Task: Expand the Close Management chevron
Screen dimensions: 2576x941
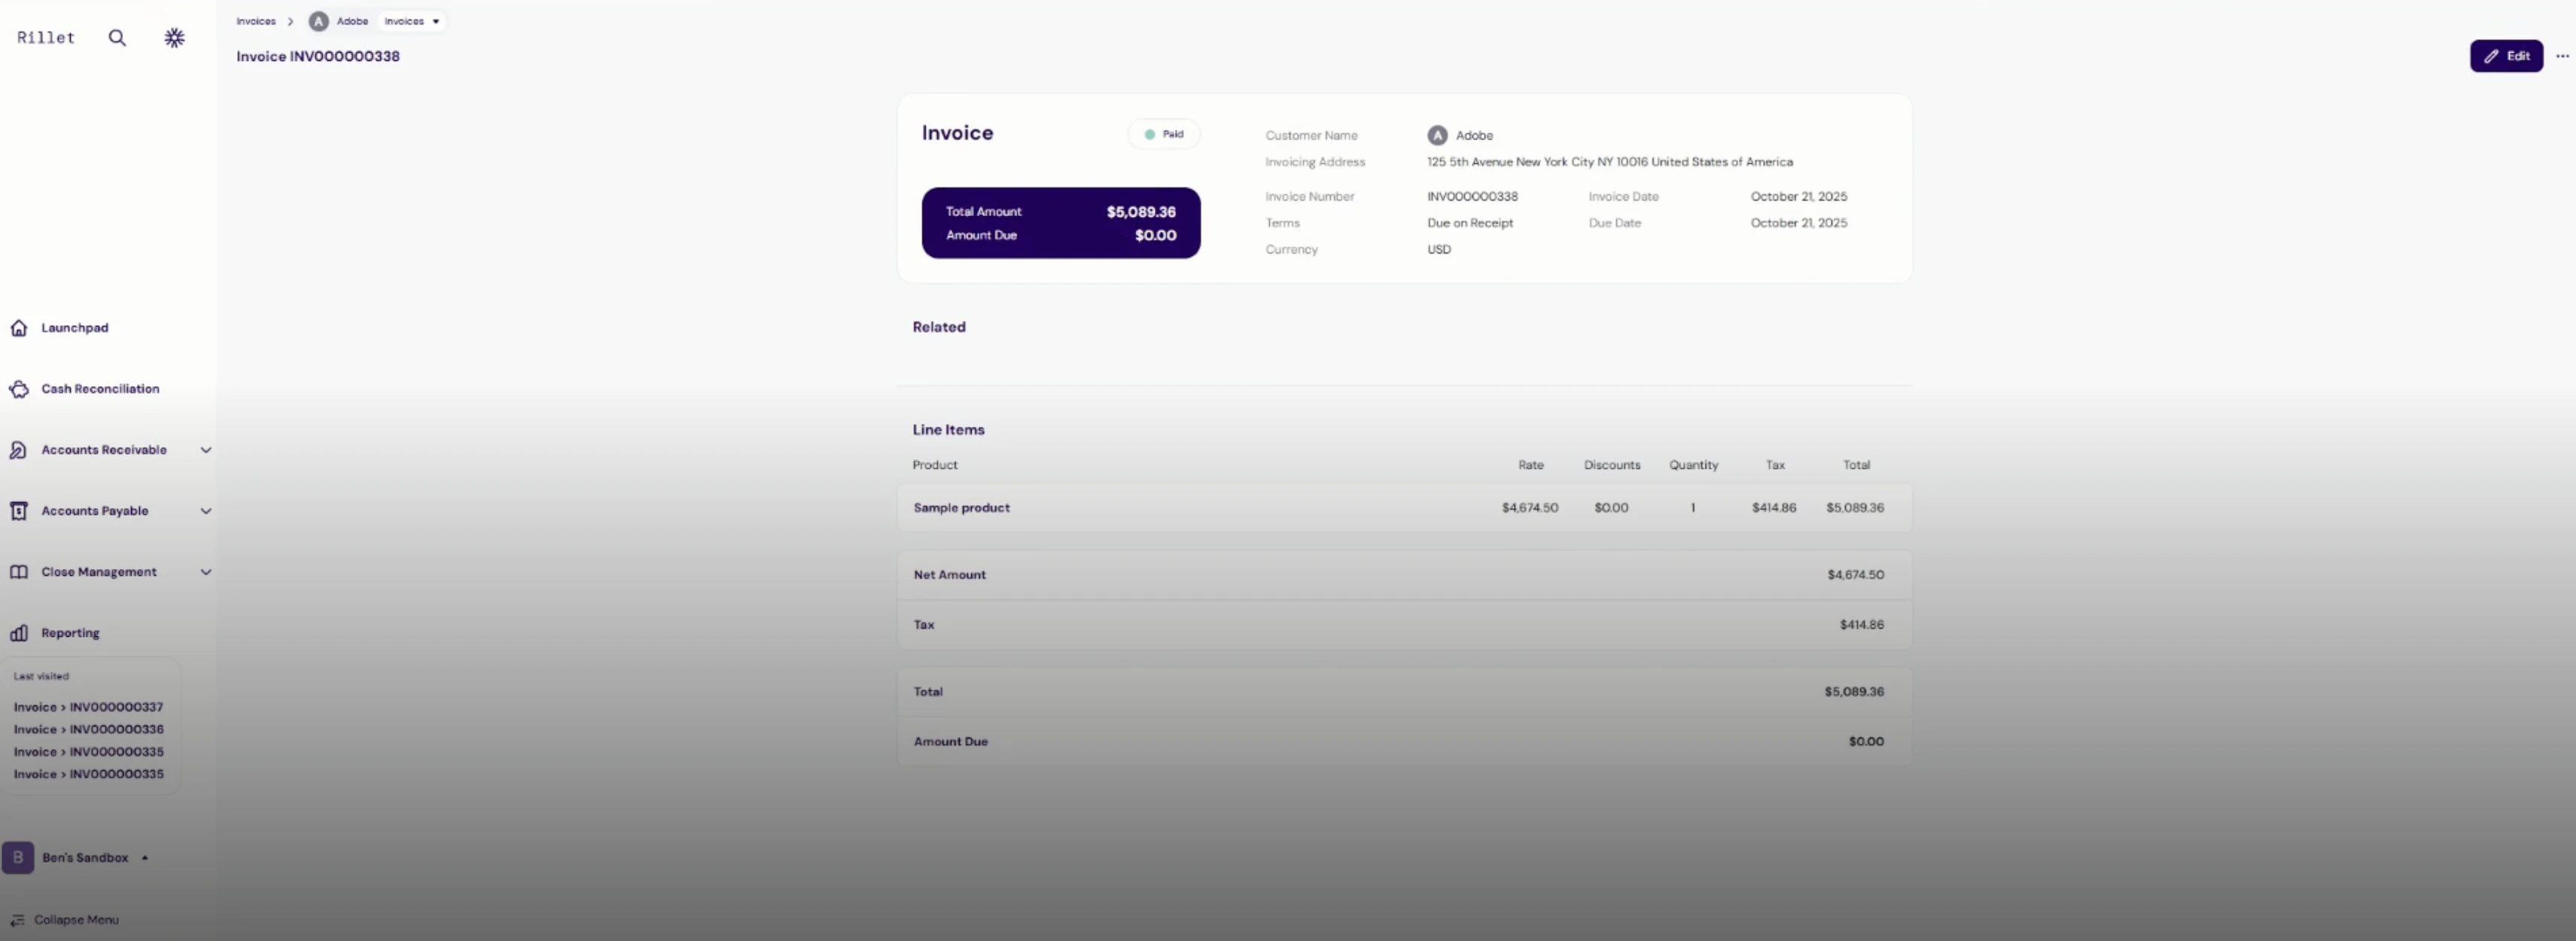Action: click(x=206, y=572)
